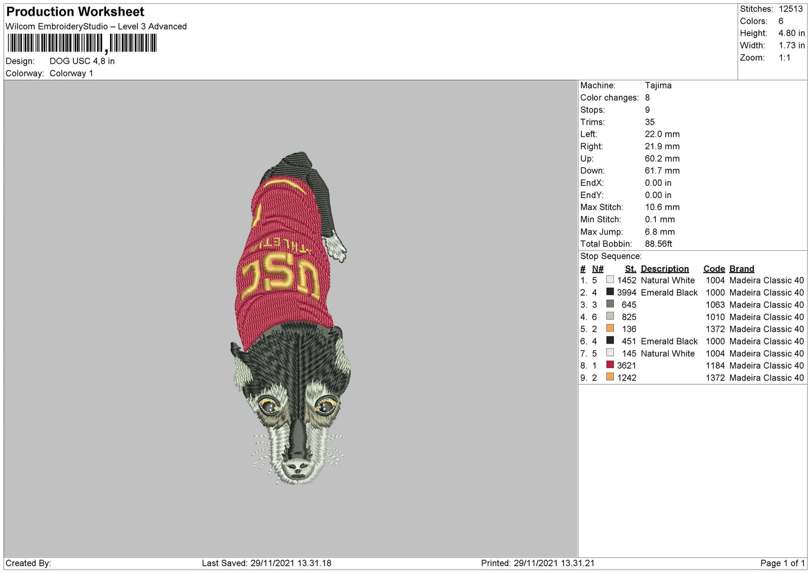
Task: Click the 'Brand' column header
Action: coord(741,269)
